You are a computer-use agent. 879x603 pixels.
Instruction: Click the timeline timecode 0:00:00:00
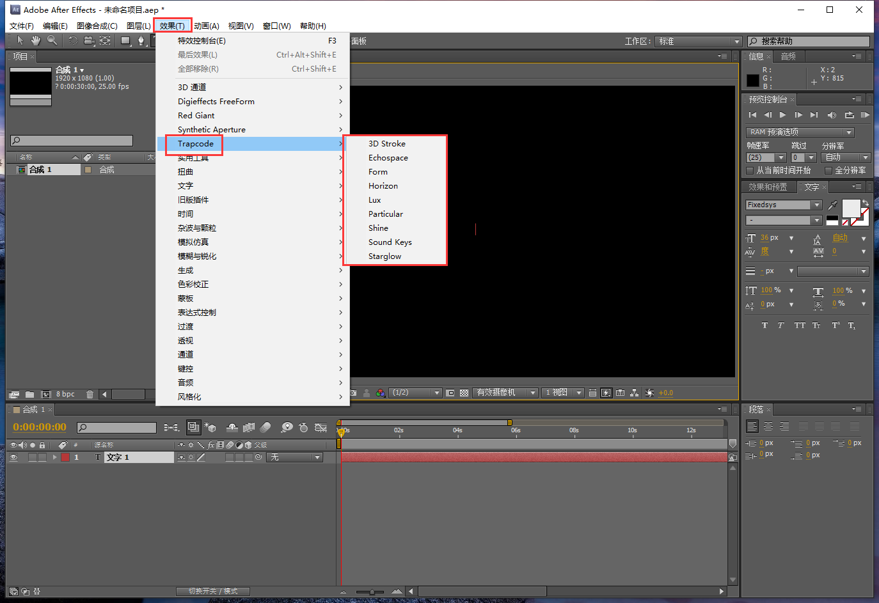click(x=40, y=427)
